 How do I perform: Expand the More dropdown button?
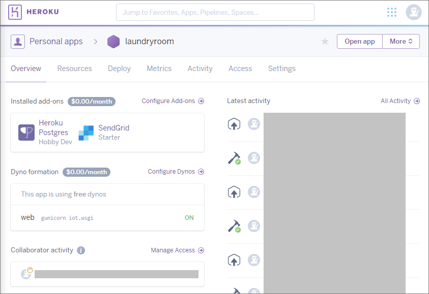[401, 42]
